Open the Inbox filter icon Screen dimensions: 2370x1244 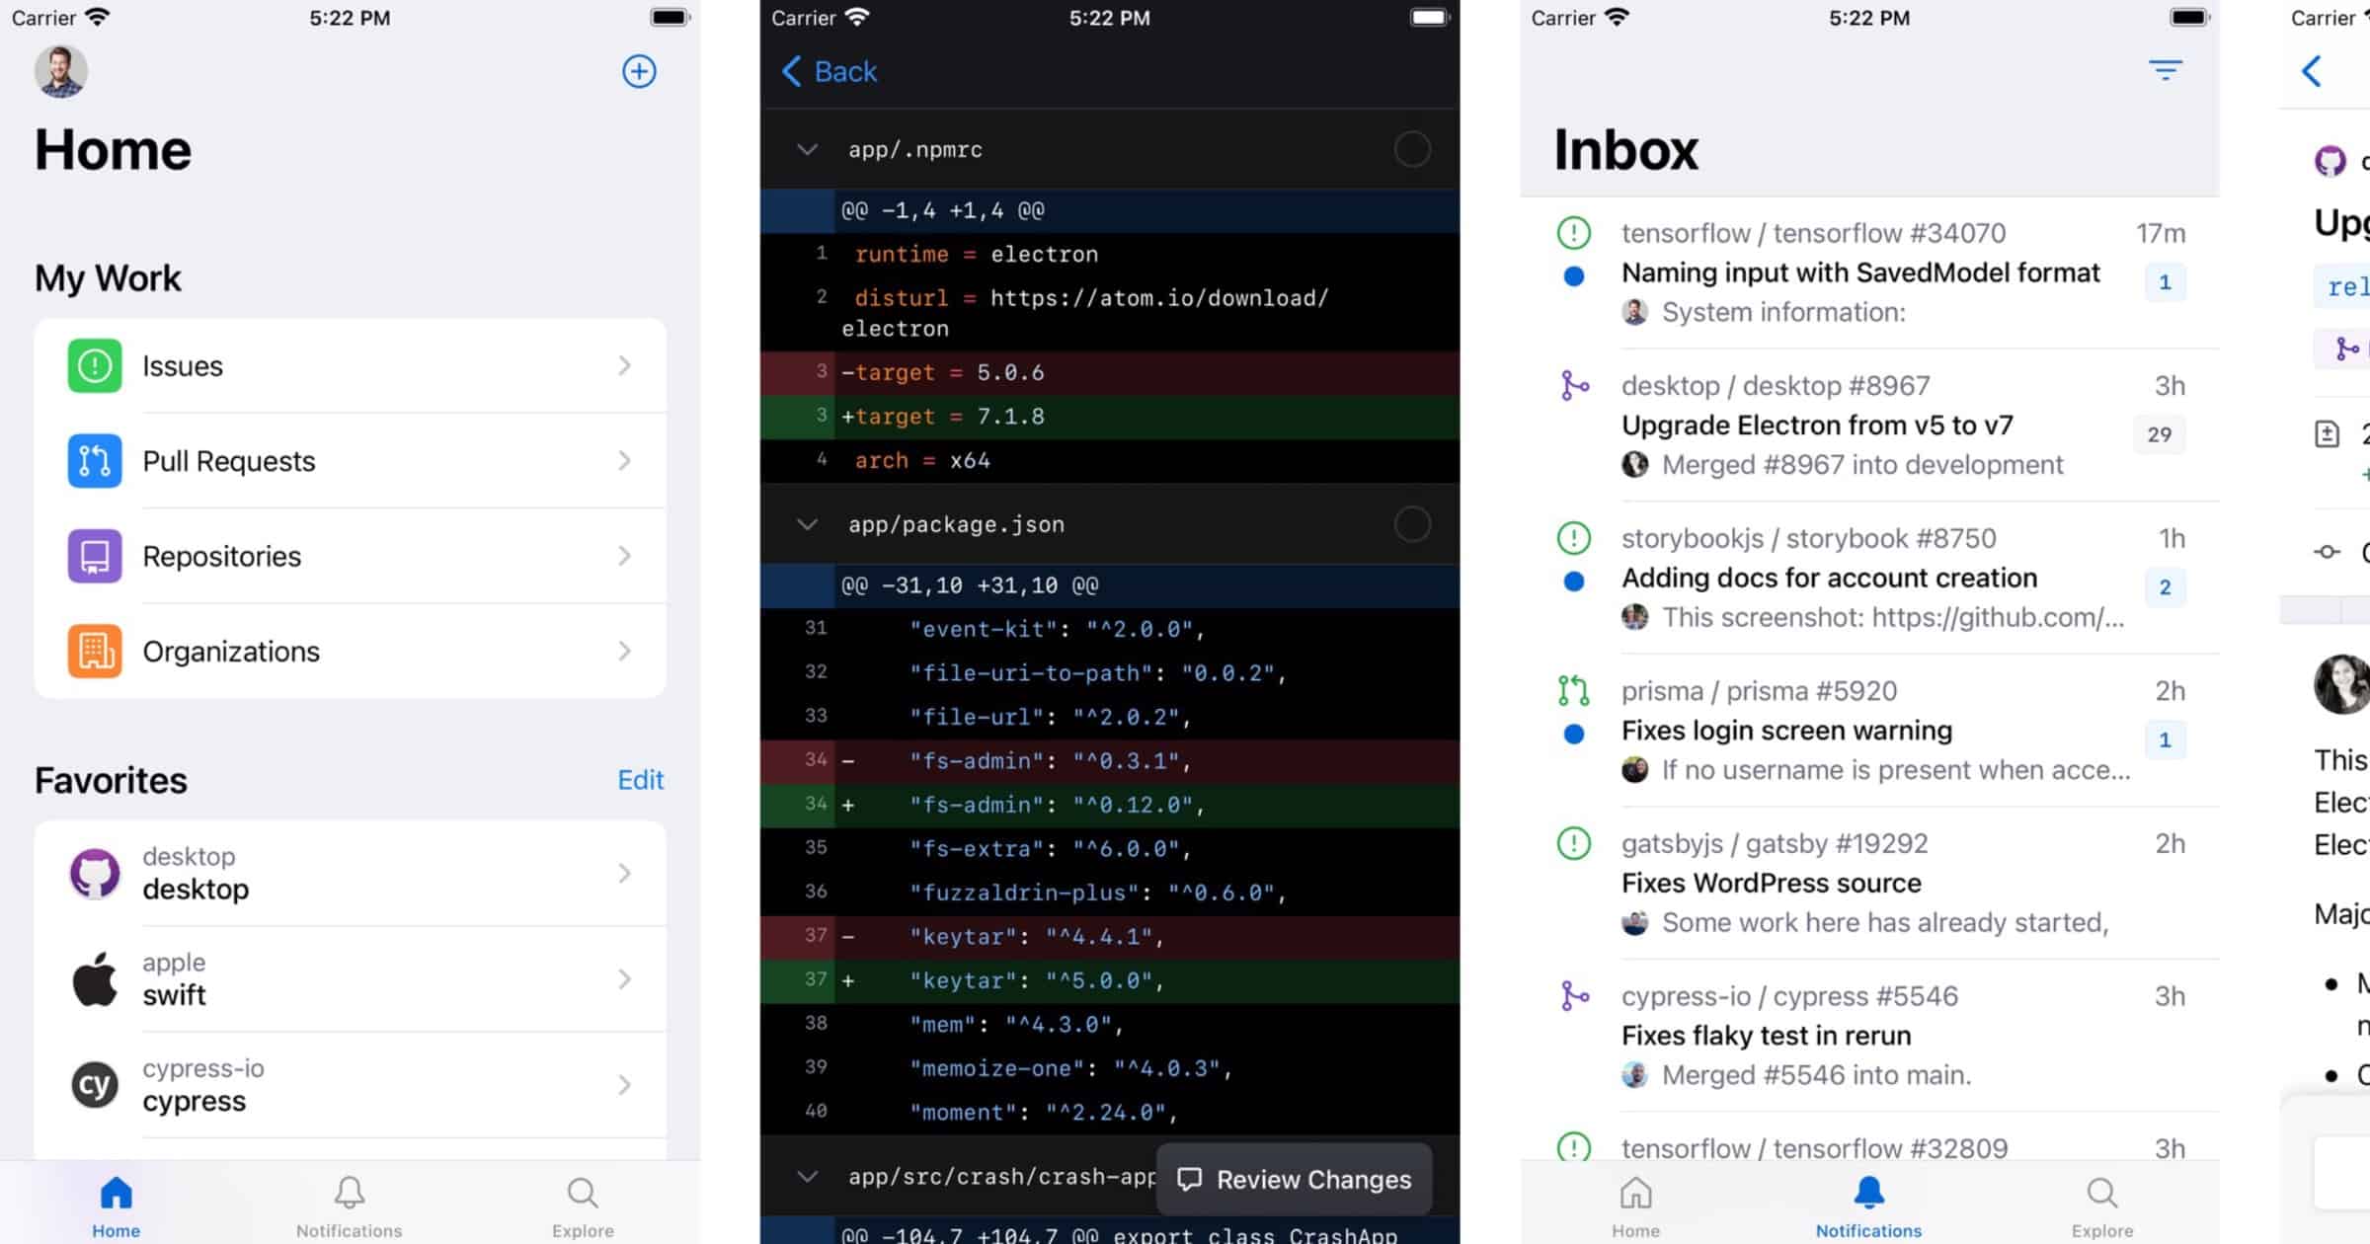click(x=2165, y=70)
